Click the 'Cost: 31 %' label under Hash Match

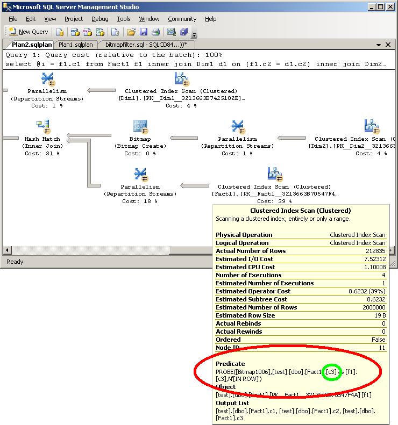pos(42,154)
